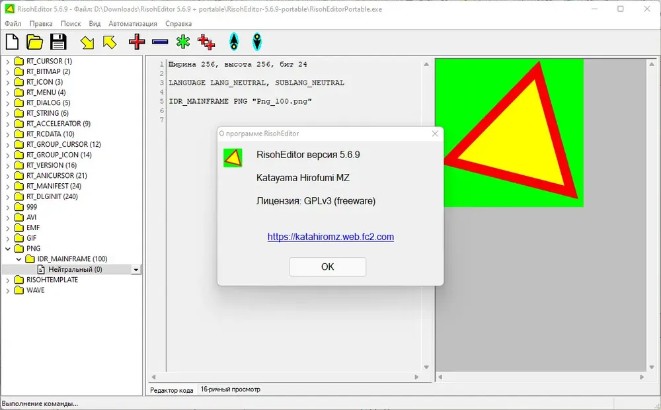Click the code line IDR_MAINFRAME PNG "Png_100.png"

tap(241, 101)
